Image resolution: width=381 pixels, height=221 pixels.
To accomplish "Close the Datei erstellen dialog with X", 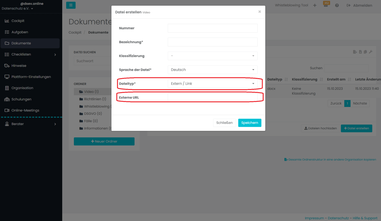I will click(260, 12).
